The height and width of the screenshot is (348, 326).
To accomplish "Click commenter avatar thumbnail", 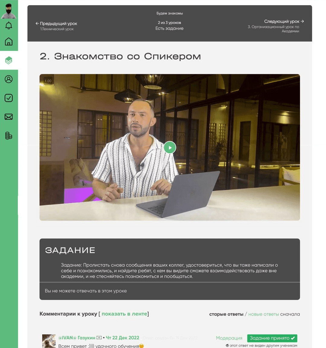I will (49, 341).
